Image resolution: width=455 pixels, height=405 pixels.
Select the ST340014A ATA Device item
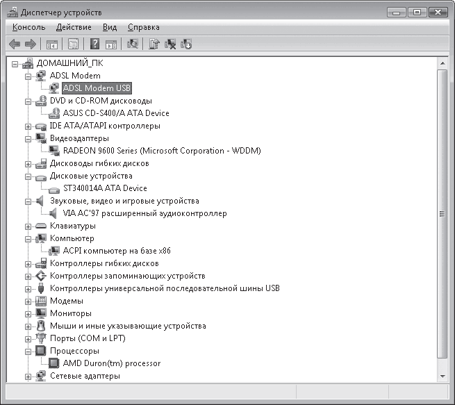(105, 188)
